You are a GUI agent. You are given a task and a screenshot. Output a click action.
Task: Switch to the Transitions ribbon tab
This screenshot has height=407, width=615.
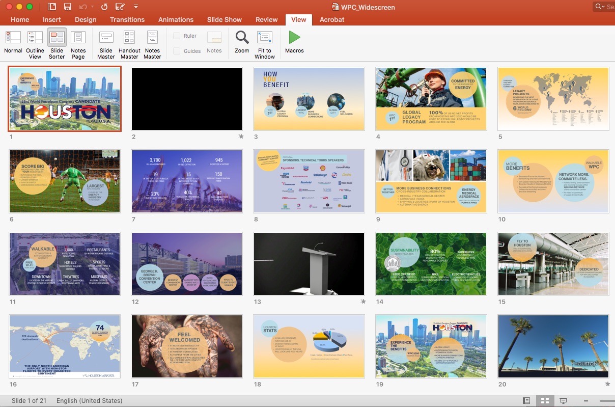[x=127, y=19]
